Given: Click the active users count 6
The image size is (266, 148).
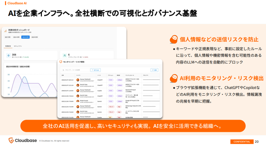Looking at the screenshot, I should point(69,54).
